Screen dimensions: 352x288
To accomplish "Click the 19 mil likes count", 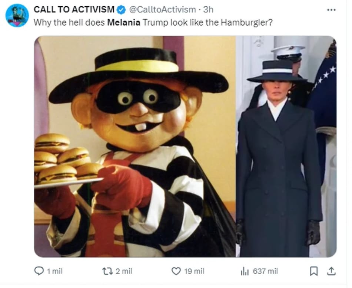I will [194, 271].
